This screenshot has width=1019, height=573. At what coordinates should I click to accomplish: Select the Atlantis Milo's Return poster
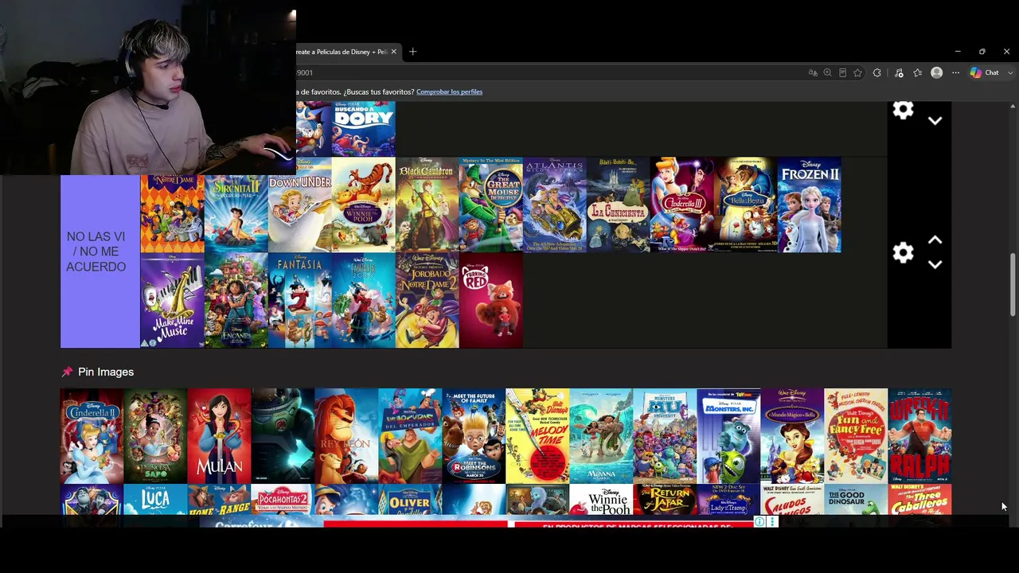pos(554,205)
